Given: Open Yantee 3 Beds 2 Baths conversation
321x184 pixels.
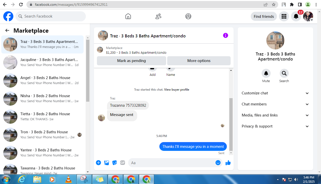Looking at the screenshot, I should [43, 153].
